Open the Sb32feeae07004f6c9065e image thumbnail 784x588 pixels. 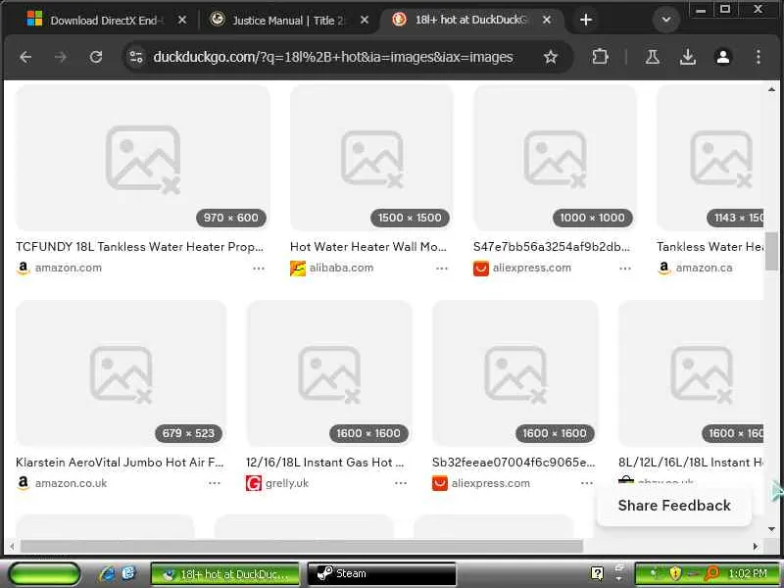pos(515,373)
